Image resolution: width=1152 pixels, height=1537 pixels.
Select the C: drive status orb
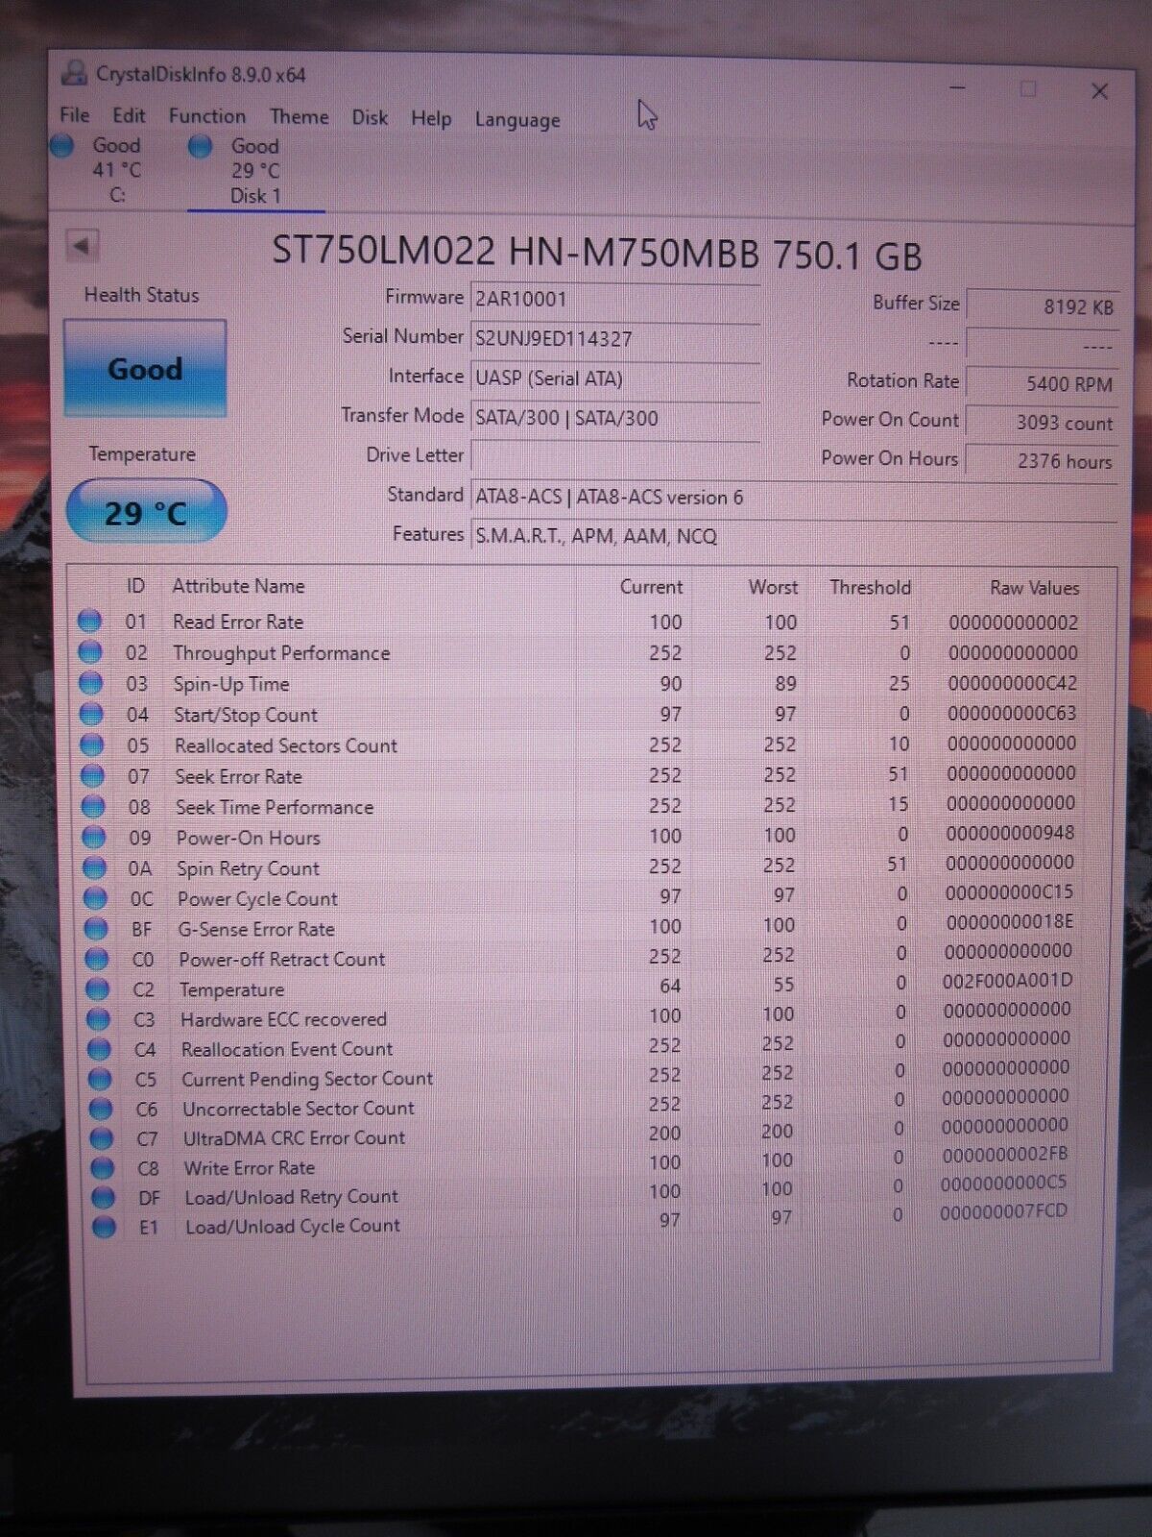click(62, 146)
